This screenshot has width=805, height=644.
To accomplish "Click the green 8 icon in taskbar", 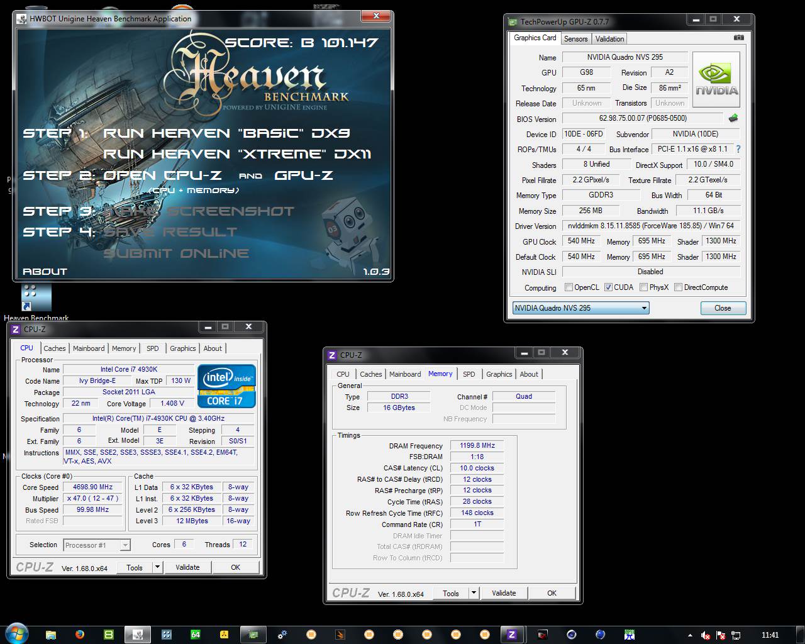I will click(109, 635).
